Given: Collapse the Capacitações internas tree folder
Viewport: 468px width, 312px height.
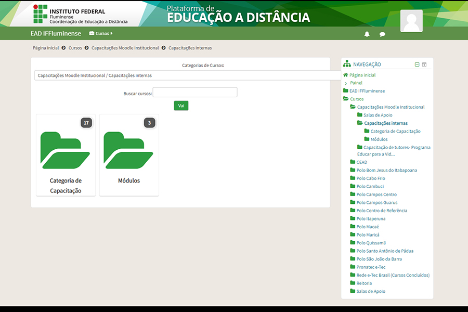Looking at the screenshot, I should click(360, 123).
